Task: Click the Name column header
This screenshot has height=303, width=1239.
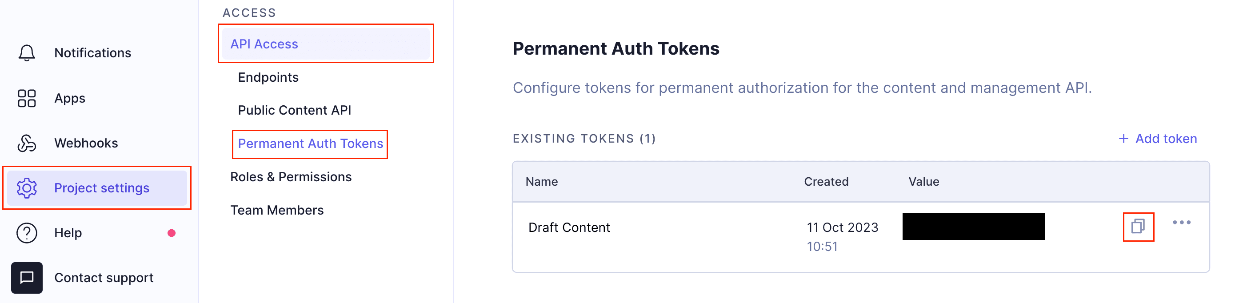Action: pos(541,181)
